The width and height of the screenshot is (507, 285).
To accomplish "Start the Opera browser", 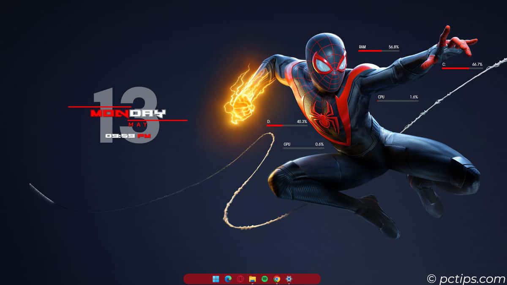I will (240, 279).
